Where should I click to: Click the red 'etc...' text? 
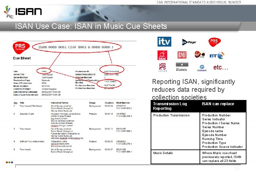coord(221,67)
